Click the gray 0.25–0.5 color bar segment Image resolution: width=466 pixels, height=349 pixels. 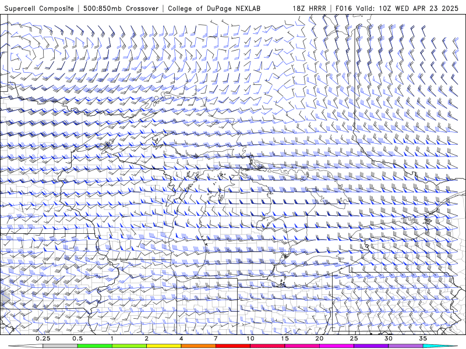(x=61, y=346)
